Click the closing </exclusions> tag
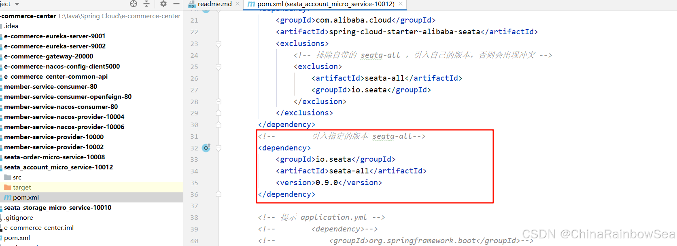 pos(304,113)
